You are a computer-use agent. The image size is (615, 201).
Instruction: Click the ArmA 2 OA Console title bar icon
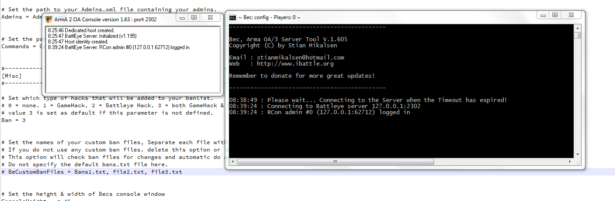[x=49, y=19]
